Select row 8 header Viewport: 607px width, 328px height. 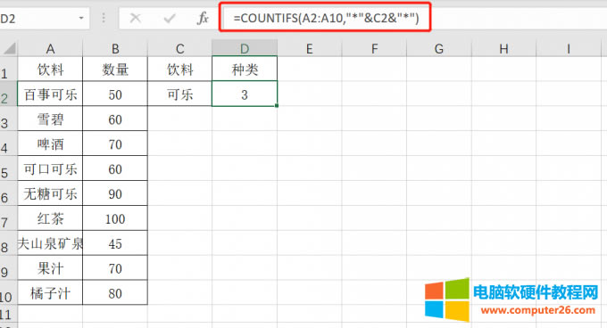tap(9, 243)
